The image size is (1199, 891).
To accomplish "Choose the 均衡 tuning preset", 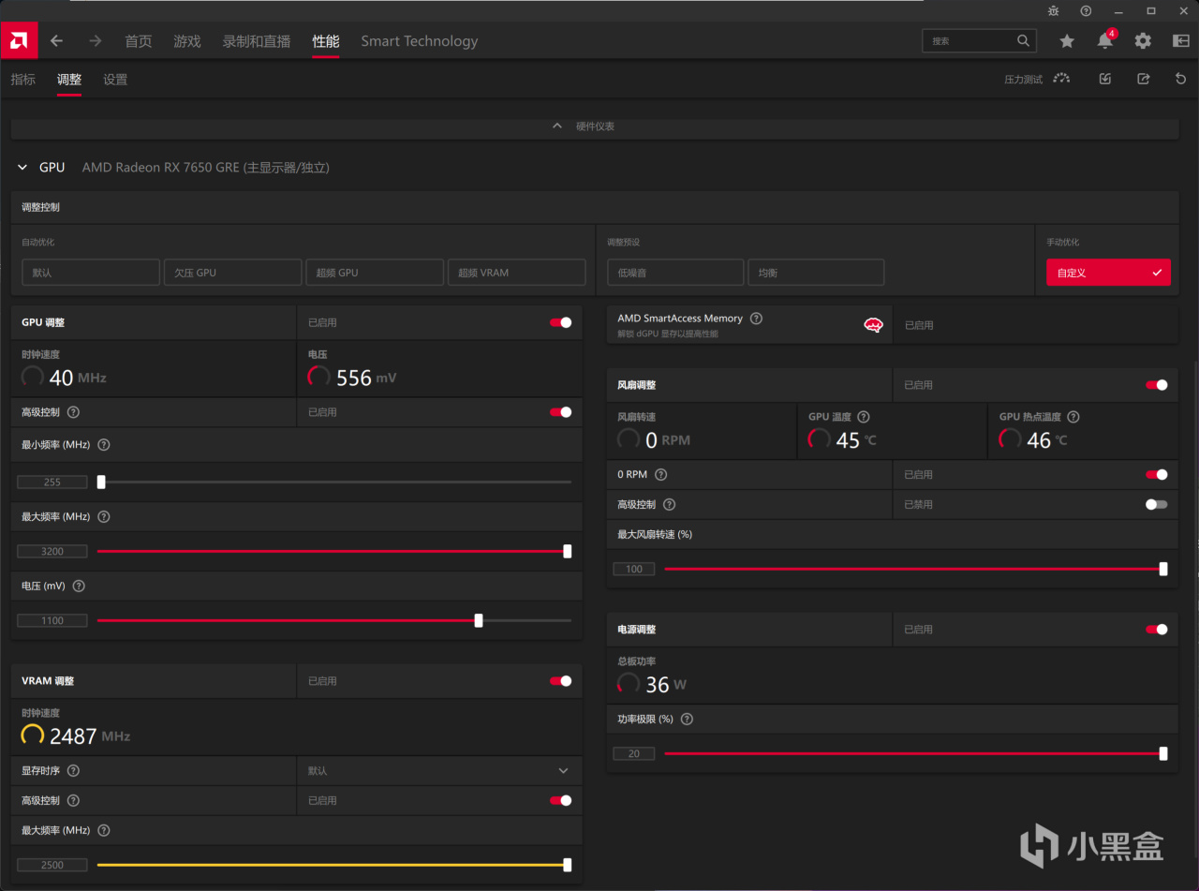I will pyautogui.click(x=816, y=273).
